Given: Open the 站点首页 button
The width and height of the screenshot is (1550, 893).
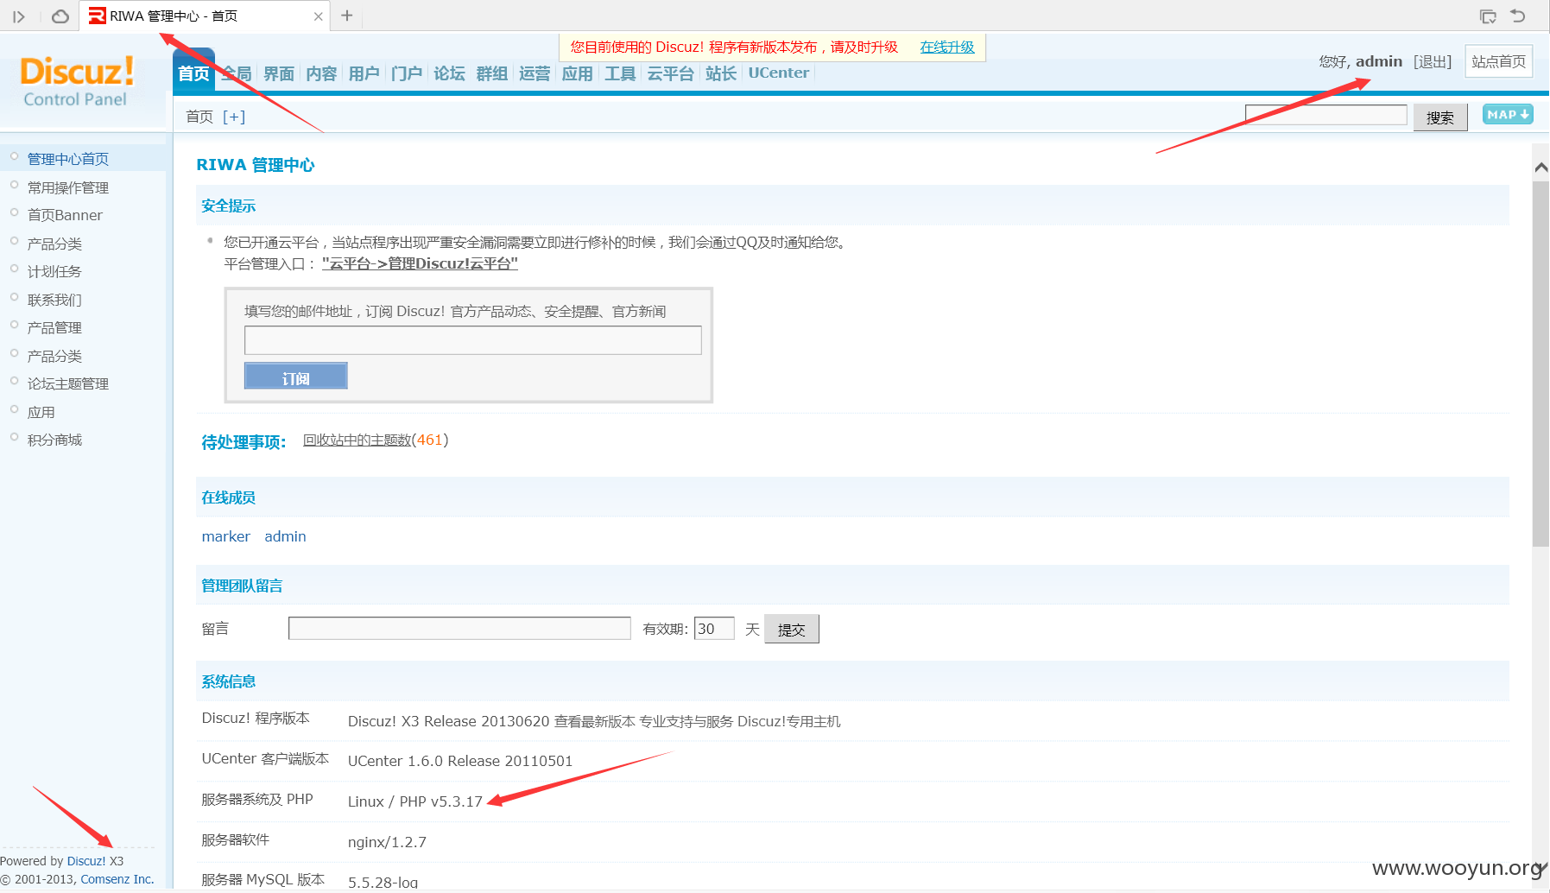Looking at the screenshot, I should [1498, 61].
